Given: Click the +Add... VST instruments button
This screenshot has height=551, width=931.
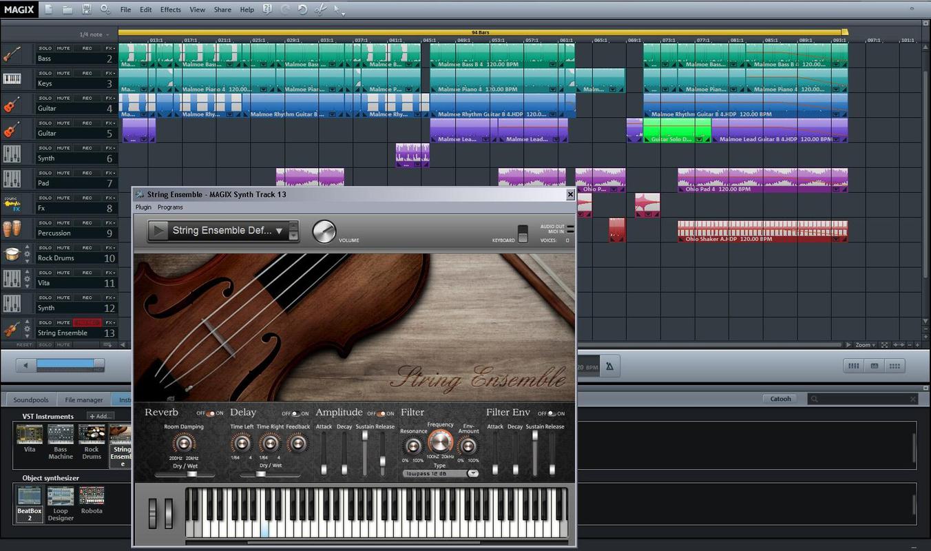Looking at the screenshot, I should [x=101, y=416].
